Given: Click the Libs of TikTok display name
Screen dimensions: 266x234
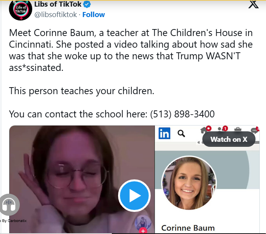Looking at the screenshot, I should click(x=58, y=4).
